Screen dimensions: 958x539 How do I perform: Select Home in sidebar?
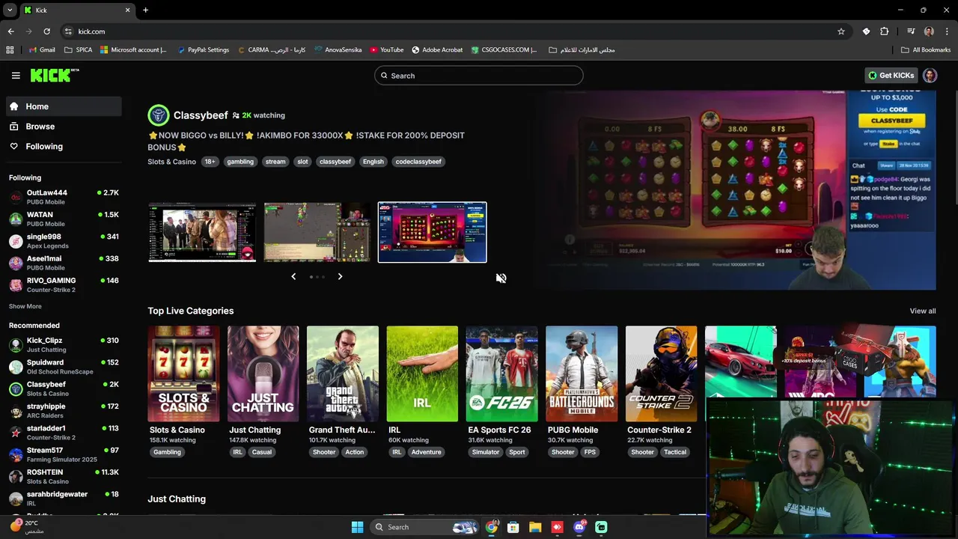pyautogui.click(x=64, y=106)
